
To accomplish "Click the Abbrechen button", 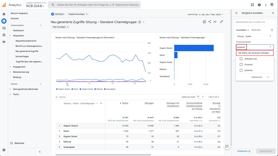I will click(x=257, y=77).
